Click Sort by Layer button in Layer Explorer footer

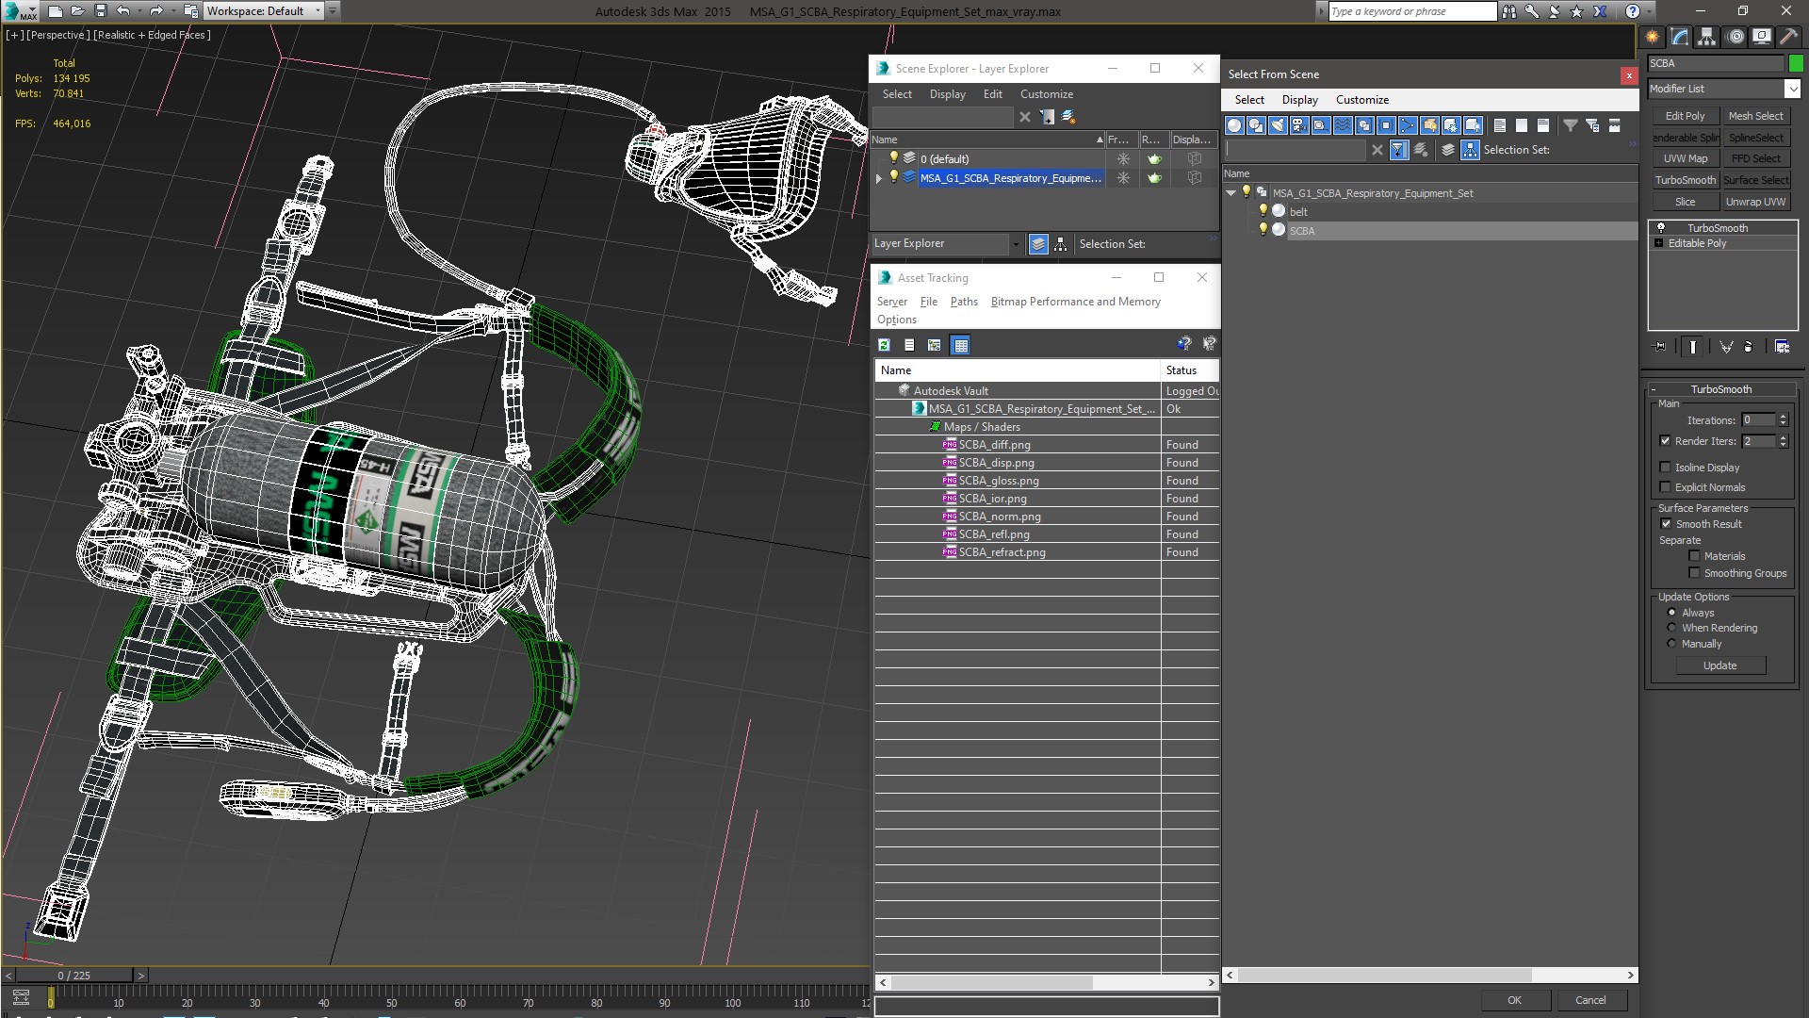(1037, 244)
